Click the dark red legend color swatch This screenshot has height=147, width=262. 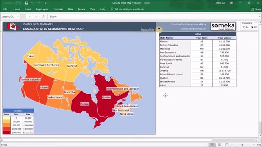(7, 132)
